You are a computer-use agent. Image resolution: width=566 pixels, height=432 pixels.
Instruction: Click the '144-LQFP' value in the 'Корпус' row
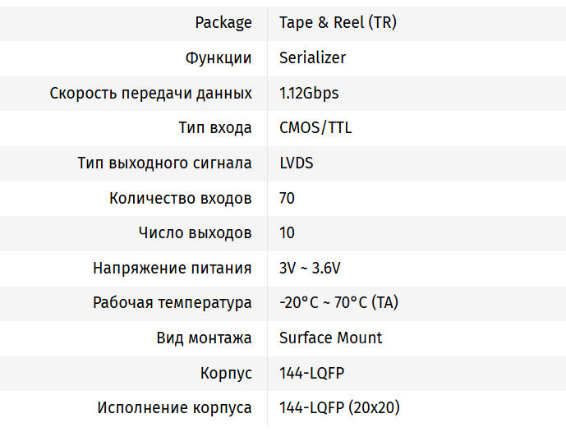coord(311,373)
